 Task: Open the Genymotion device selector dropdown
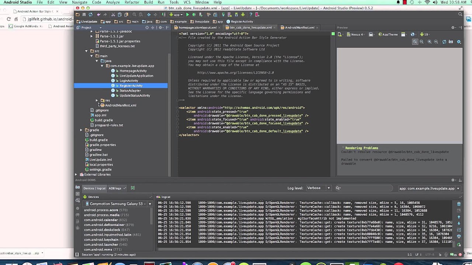[118, 204]
